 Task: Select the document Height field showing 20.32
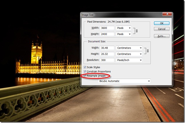coord(107,54)
